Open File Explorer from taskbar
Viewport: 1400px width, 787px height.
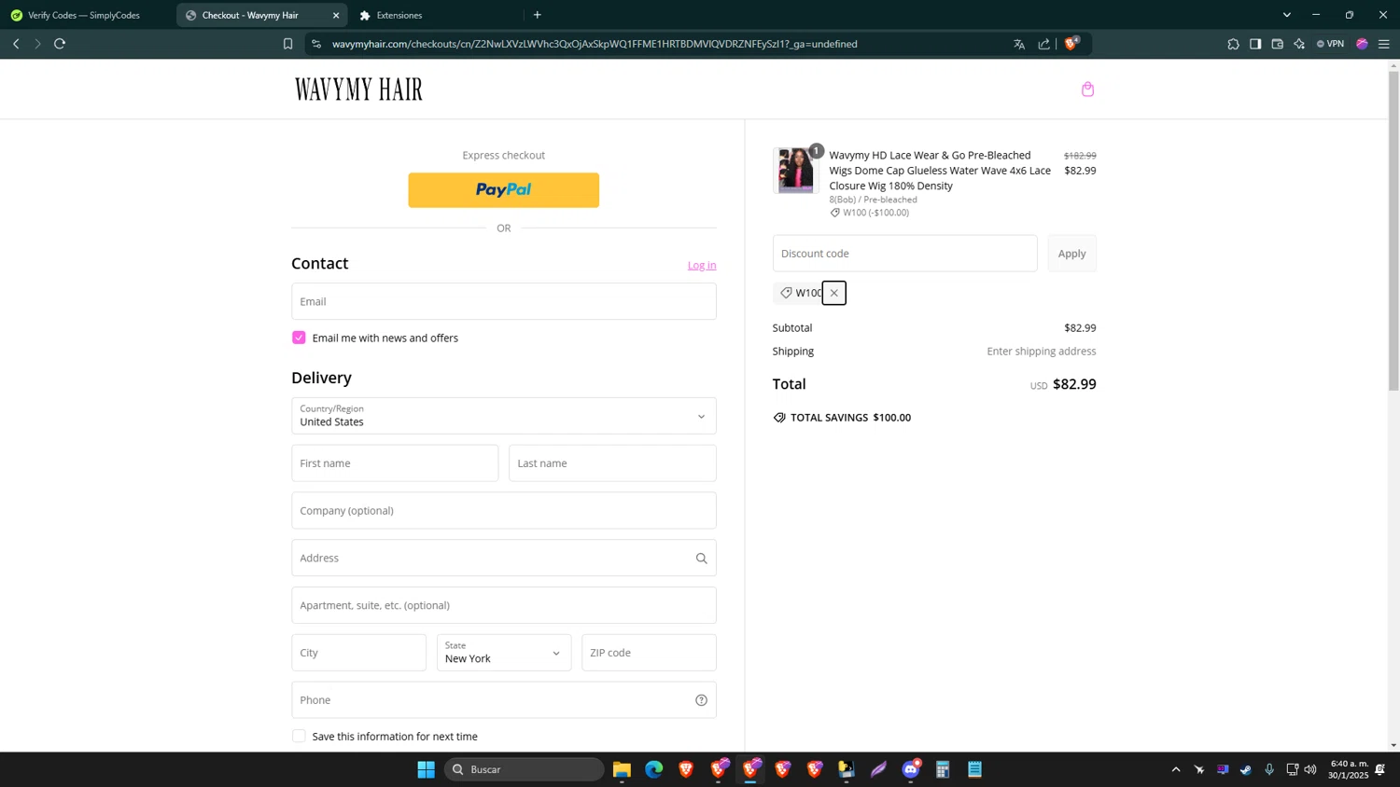point(622,769)
